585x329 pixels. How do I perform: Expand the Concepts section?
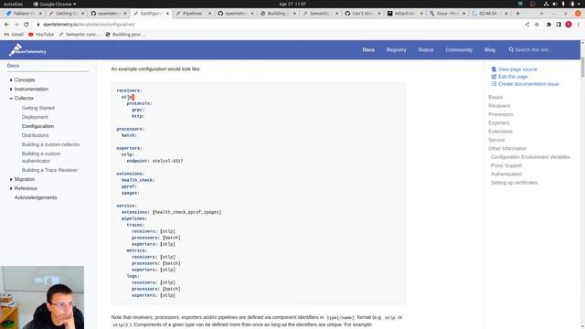(11, 80)
